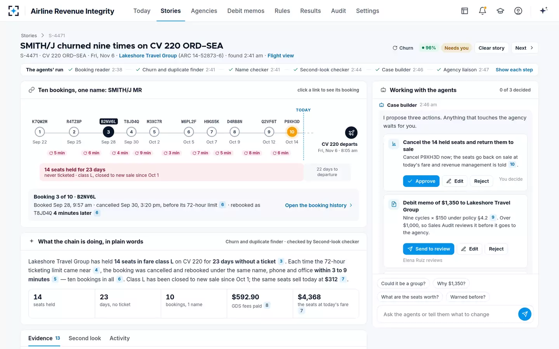Open the graduation cap learning icon
The height and width of the screenshot is (349, 559).
point(500,11)
